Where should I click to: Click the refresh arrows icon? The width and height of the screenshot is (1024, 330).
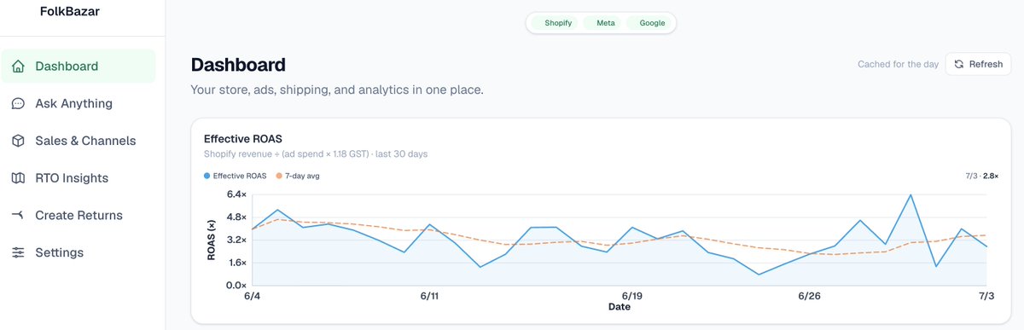959,64
